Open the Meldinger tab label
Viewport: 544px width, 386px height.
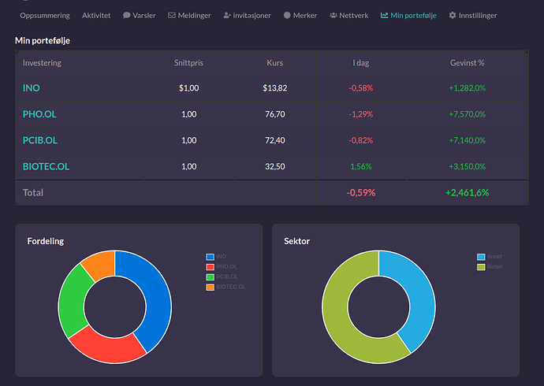[x=194, y=16]
